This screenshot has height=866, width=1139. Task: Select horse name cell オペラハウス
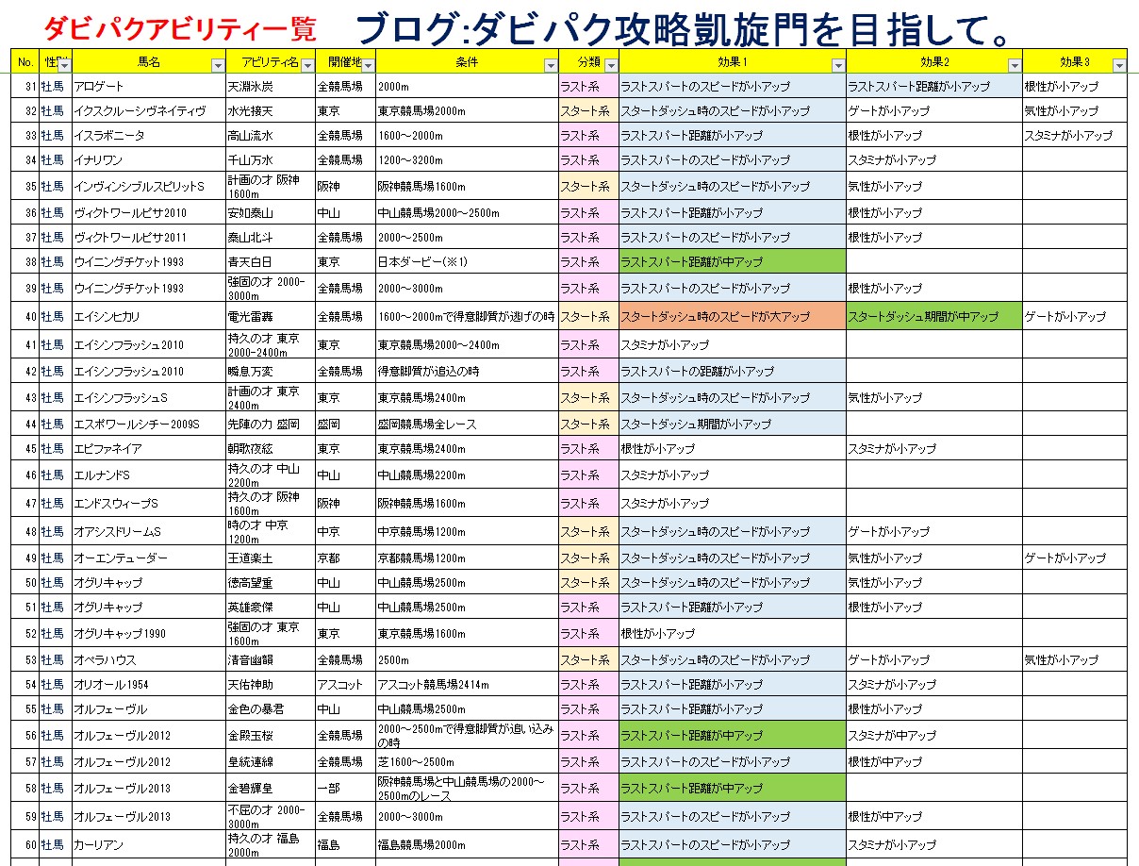[149, 659]
